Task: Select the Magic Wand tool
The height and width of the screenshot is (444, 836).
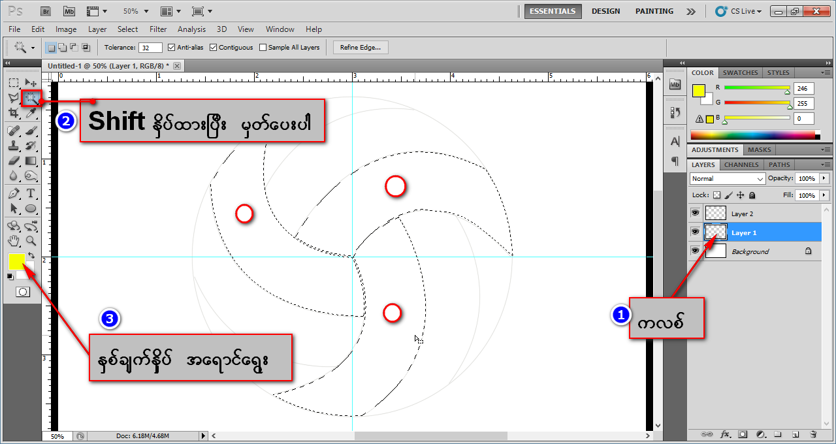Action: click(x=31, y=98)
